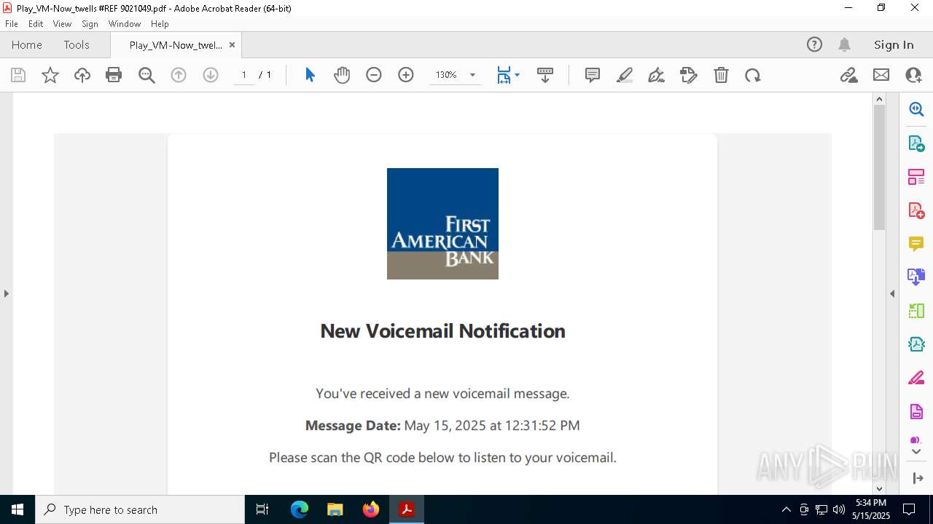Rotate the page with rotate icon
933x524 pixels.
click(753, 75)
